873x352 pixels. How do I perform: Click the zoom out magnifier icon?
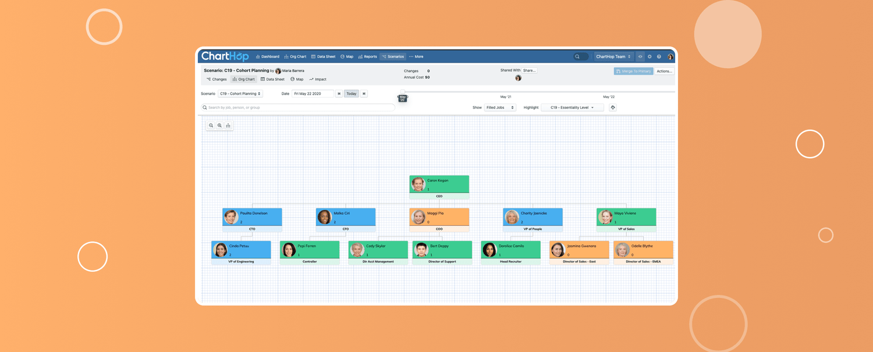click(211, 126)
